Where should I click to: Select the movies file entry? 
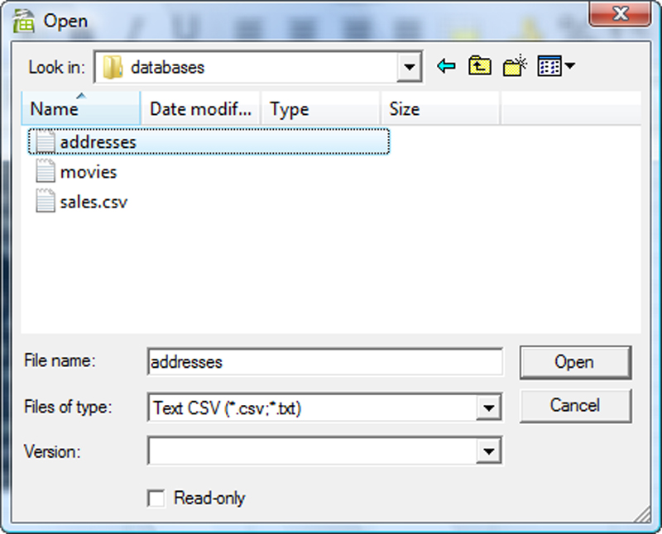[x=89, y=171]
